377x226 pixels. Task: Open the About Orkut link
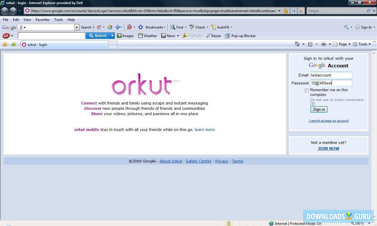pos(171,161)
